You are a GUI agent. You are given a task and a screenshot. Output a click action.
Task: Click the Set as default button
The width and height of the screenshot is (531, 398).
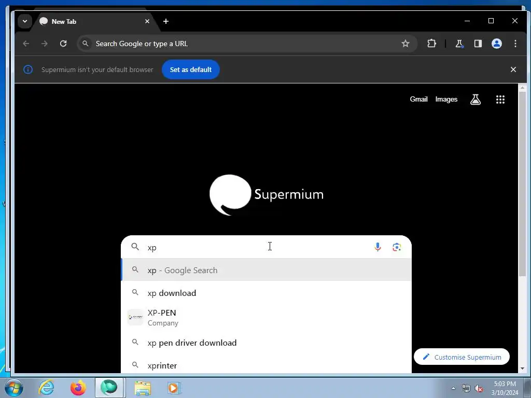[191, 69]
